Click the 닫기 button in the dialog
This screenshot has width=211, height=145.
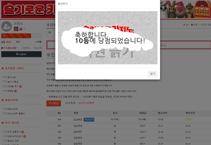pos(152,74)
